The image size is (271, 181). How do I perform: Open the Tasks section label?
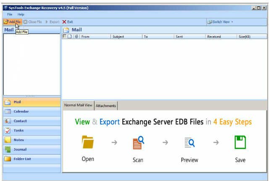click(x=18, y=131)
